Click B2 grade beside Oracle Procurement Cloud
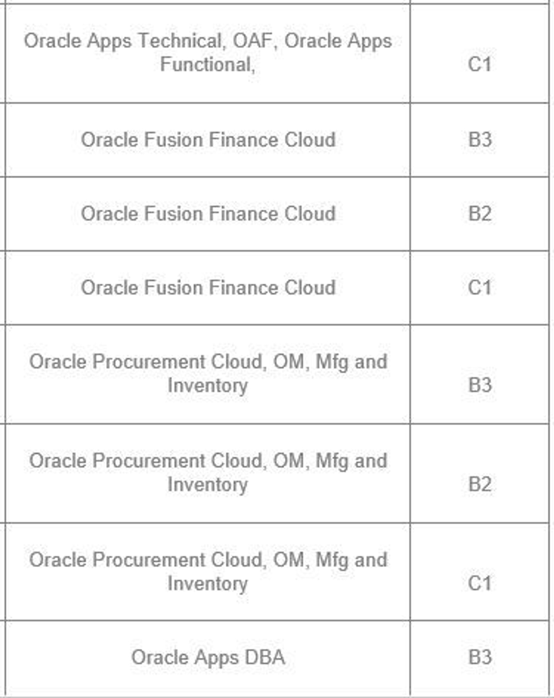Viewport: 554px width, 698px height. (x=479, y=484)
